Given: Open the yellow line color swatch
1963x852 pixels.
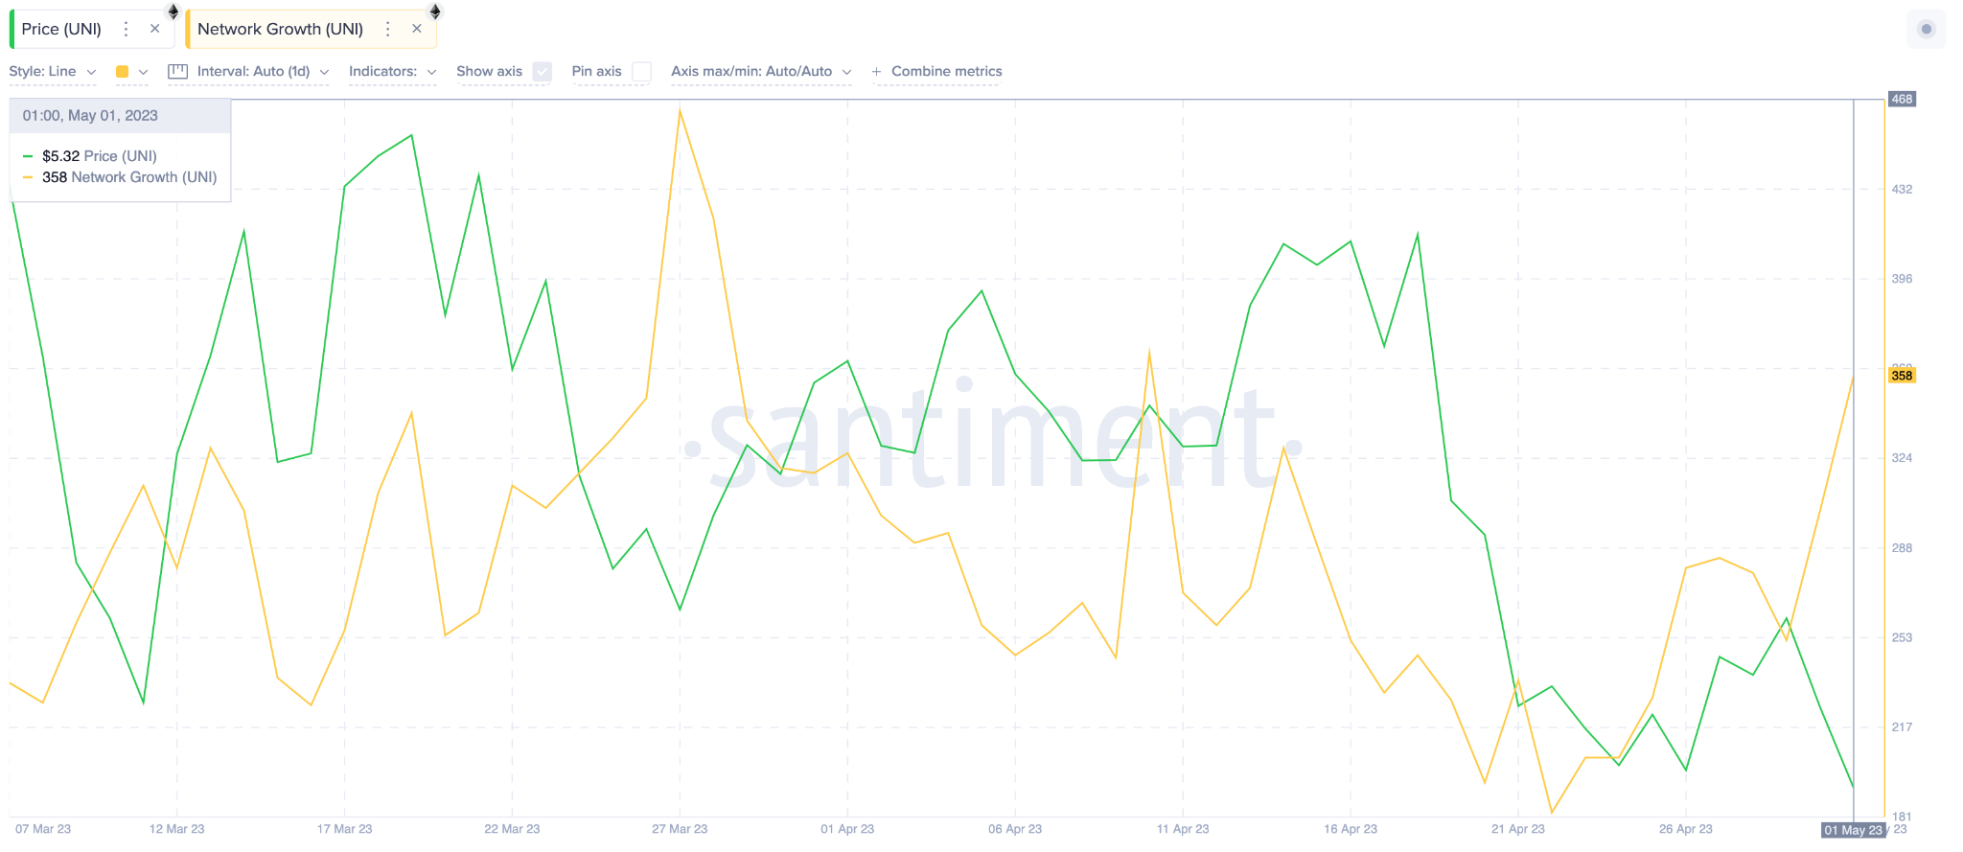Looking at the screenshot, I should click(131, 72).
